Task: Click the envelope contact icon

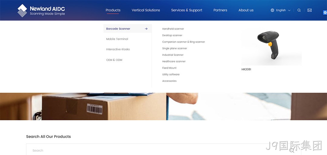Action: [309, 10]
